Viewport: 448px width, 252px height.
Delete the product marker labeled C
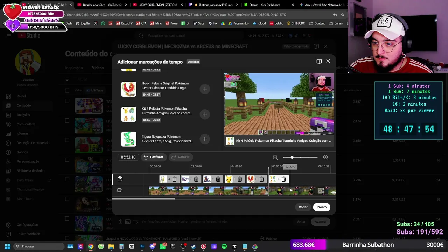point(218,179)
